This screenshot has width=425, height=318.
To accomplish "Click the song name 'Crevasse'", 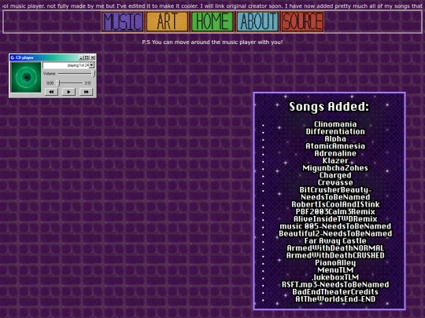I will pyautogui.click(x=335, y=182).
